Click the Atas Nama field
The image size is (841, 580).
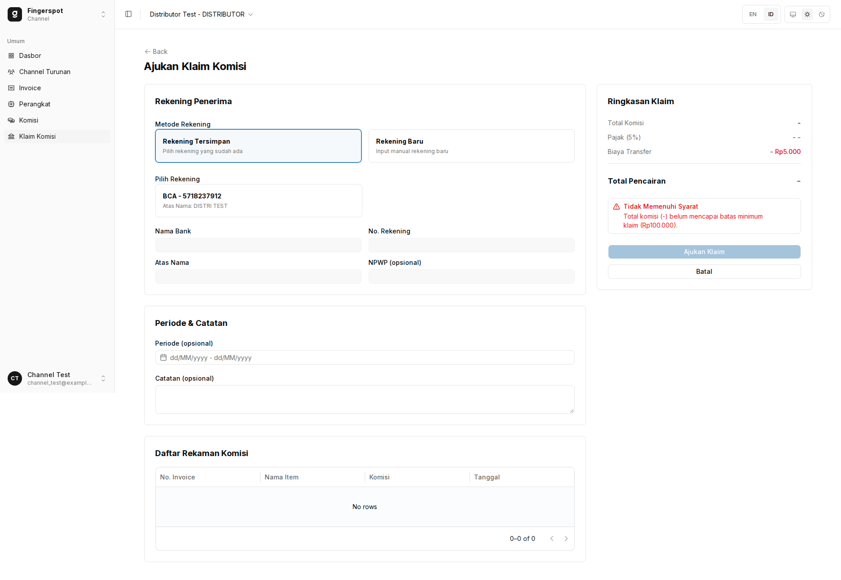click(x=258, y=277)
